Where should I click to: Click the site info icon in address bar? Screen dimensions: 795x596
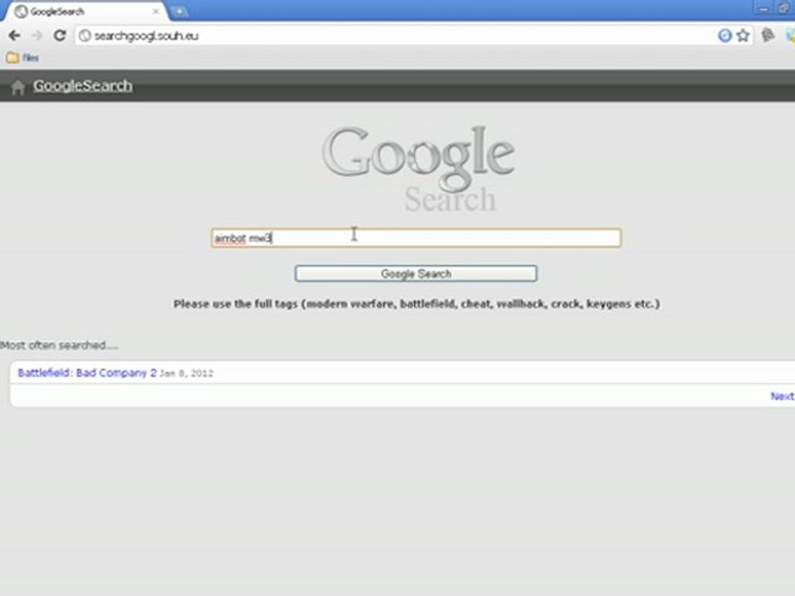click(x=84, y=36)
